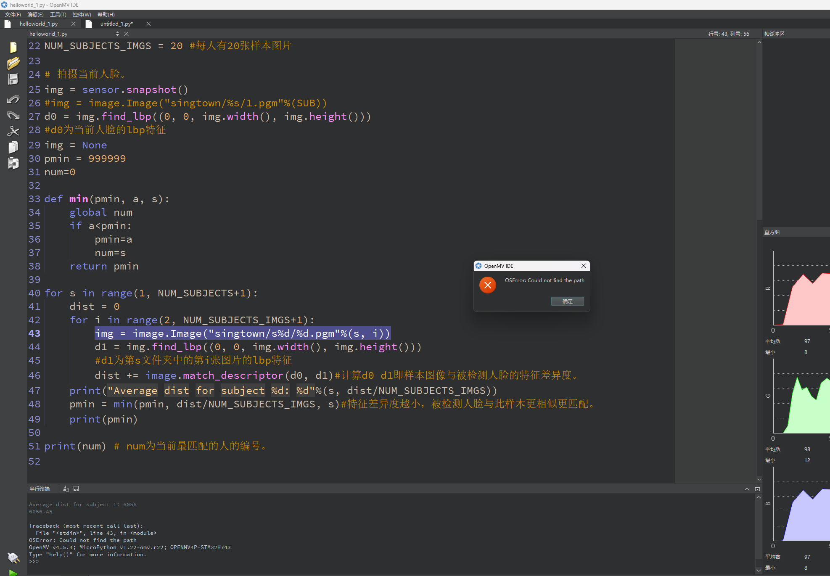Click the helloworld_1.py tab file icon
The width and height of the screenshot is (830, 576).
pos(8,24)
